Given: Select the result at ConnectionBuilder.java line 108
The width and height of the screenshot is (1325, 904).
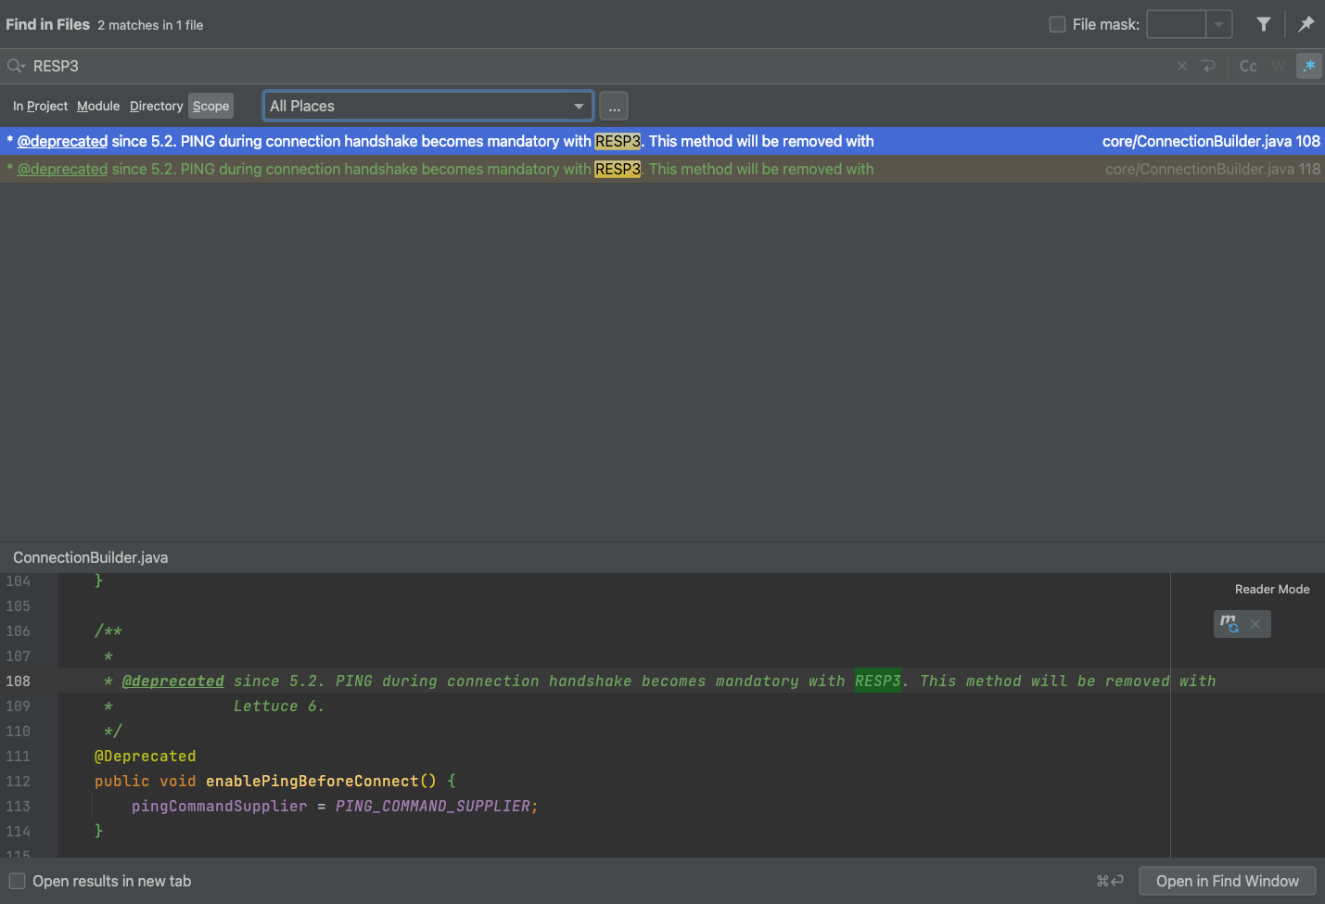Looking at the screenshot, I should point(662,141).
